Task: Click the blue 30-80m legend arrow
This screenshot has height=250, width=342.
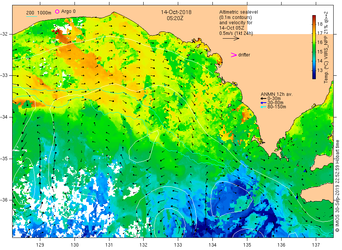Action: click(263, 103)
